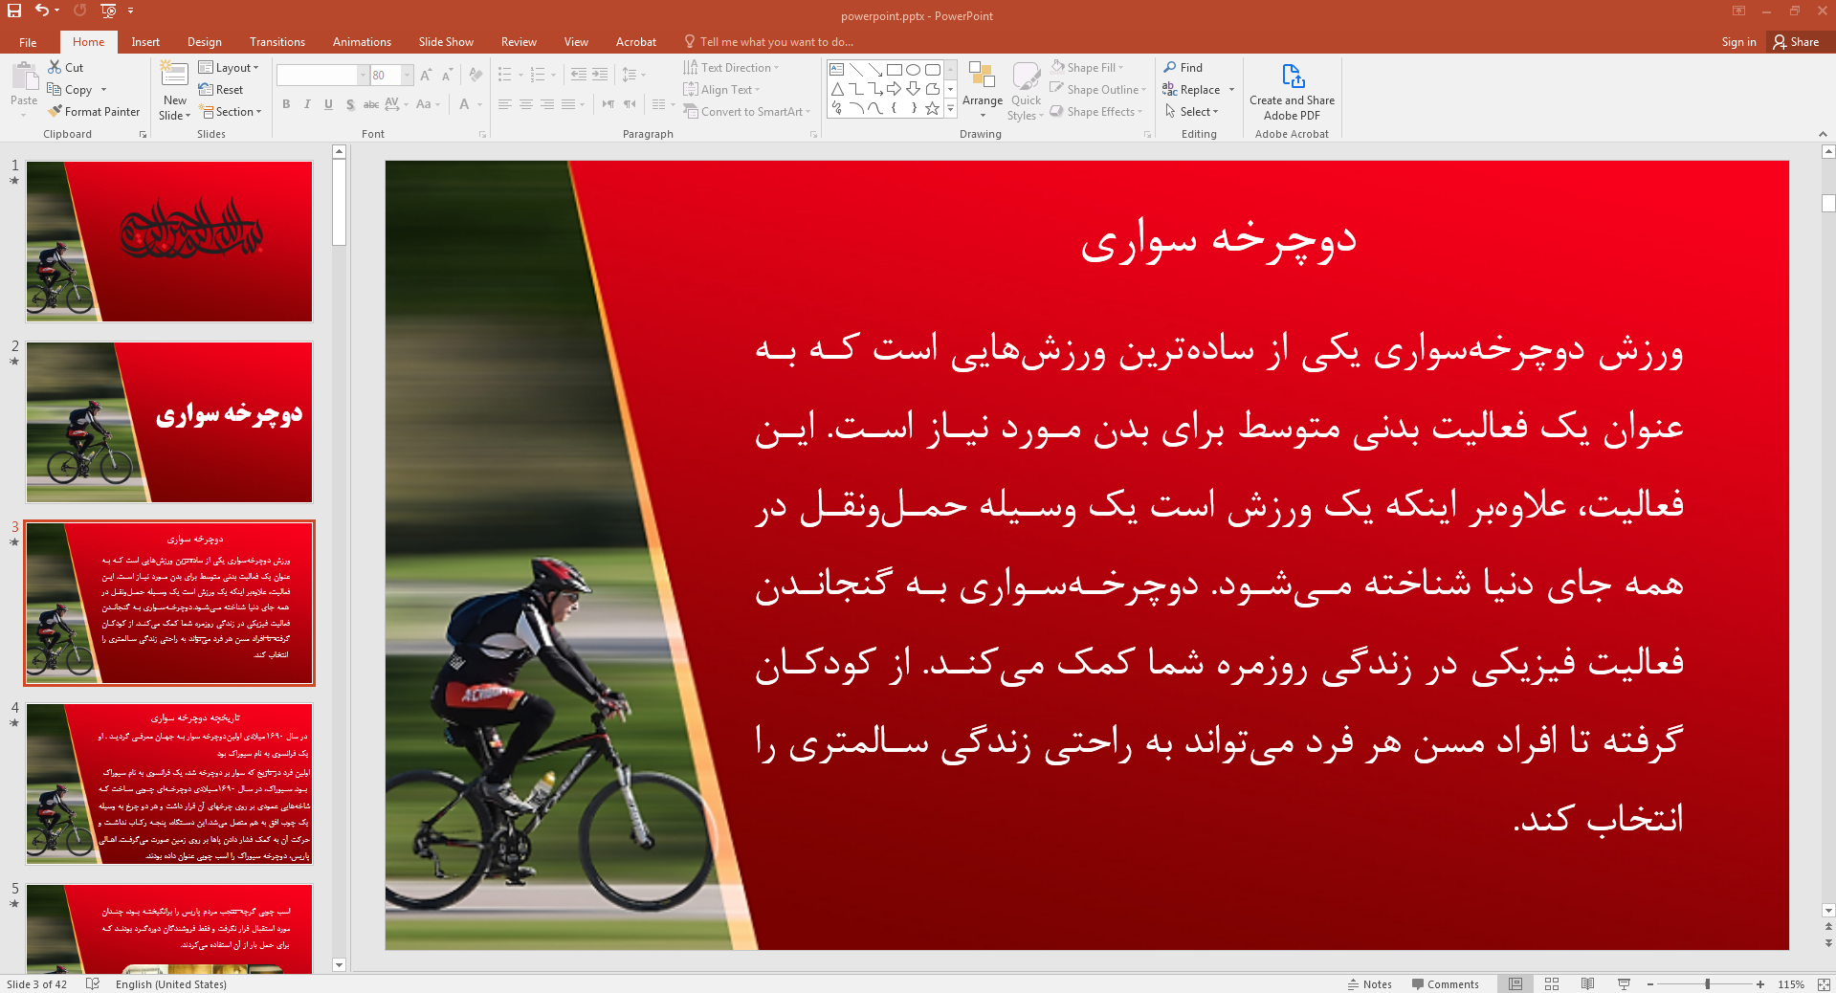Select the oval shape in gallery
Viewport: 1836px width, 993px height.
tap(913, 70)
